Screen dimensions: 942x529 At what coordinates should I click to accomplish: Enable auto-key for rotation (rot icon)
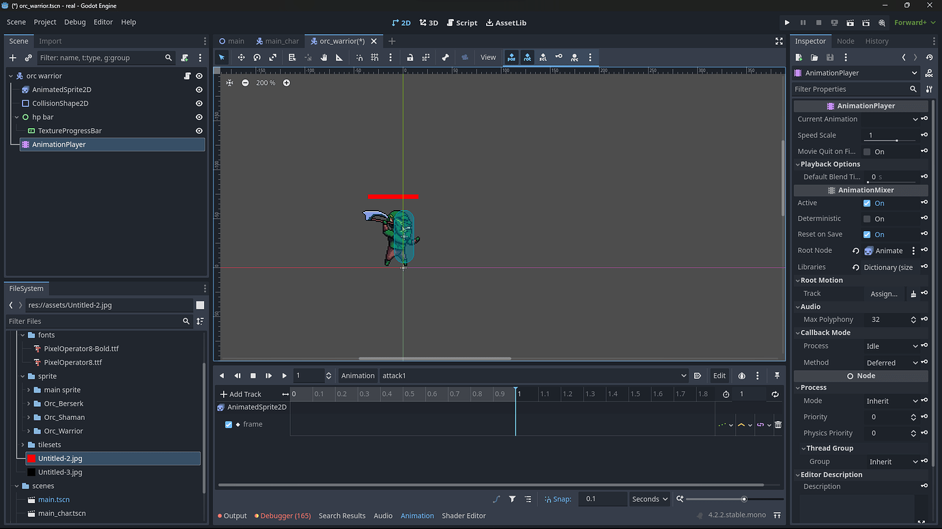pyautogui.click(x=528, y=57)
